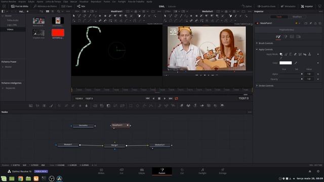Select the Vídeos bin
The height and width of the screenshot is (182, 324).
10,29
